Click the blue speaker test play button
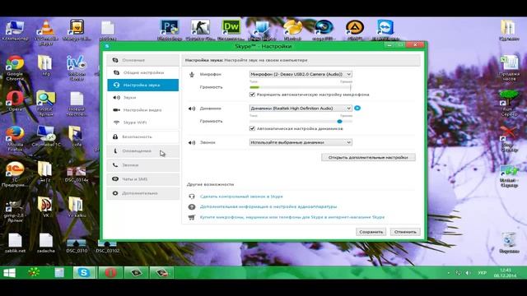Screen dimensions: 527x296 click(x=357, y=108)
